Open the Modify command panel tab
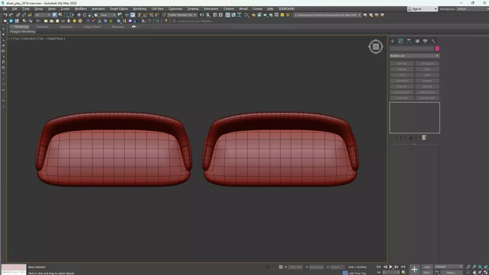This screenshot has width=489, height=275. pyautogui.click(x=401, y=41)
